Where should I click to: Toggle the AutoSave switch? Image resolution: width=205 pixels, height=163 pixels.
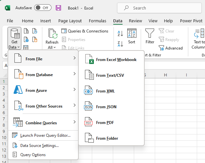(42, 8)
